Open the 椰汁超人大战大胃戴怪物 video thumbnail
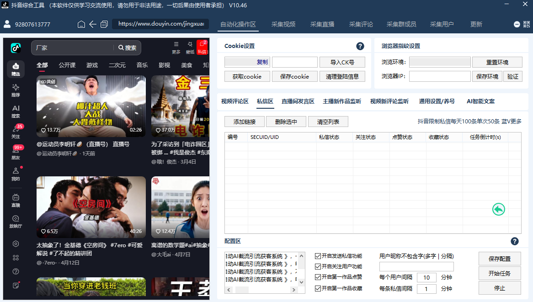Image resolution: width=533 pixels, height=302 pixels. coord(91,106)
